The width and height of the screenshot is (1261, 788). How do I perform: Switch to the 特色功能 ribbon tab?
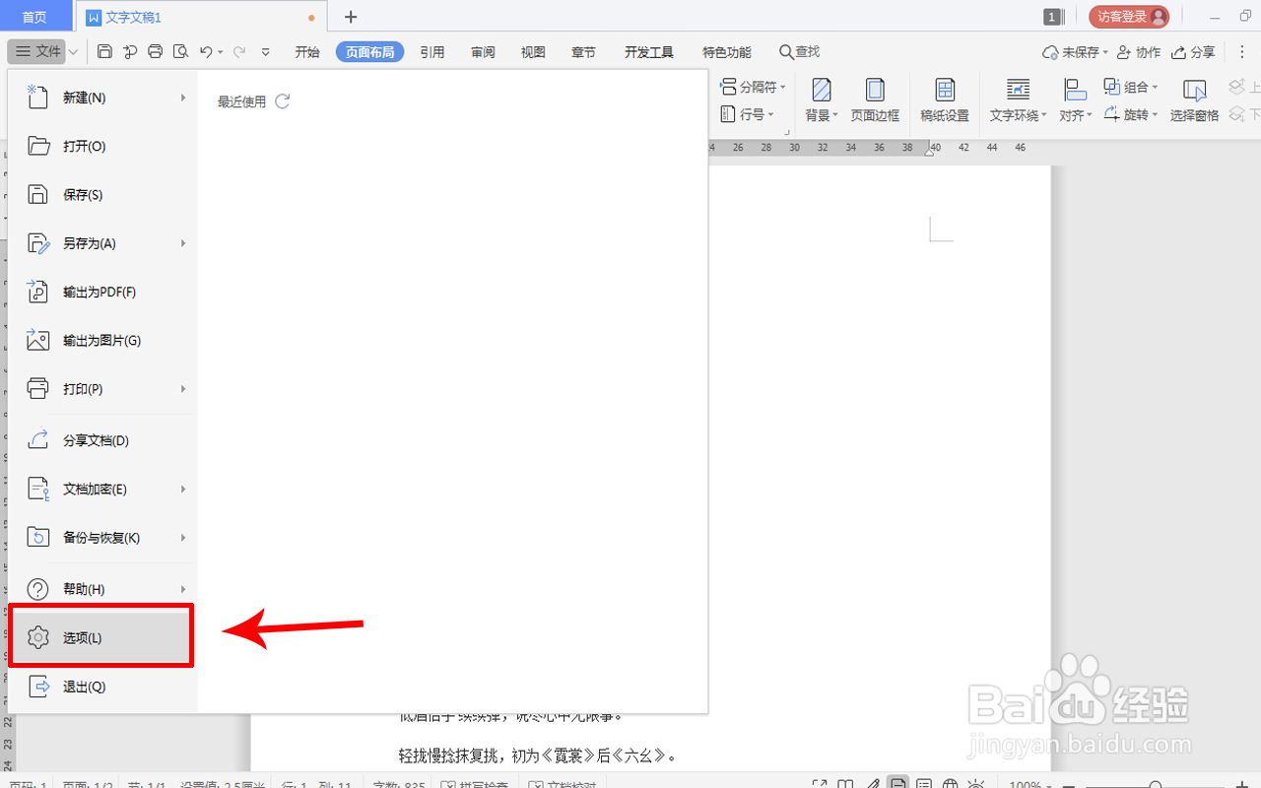pyautogui.click(x=727, y=52)
